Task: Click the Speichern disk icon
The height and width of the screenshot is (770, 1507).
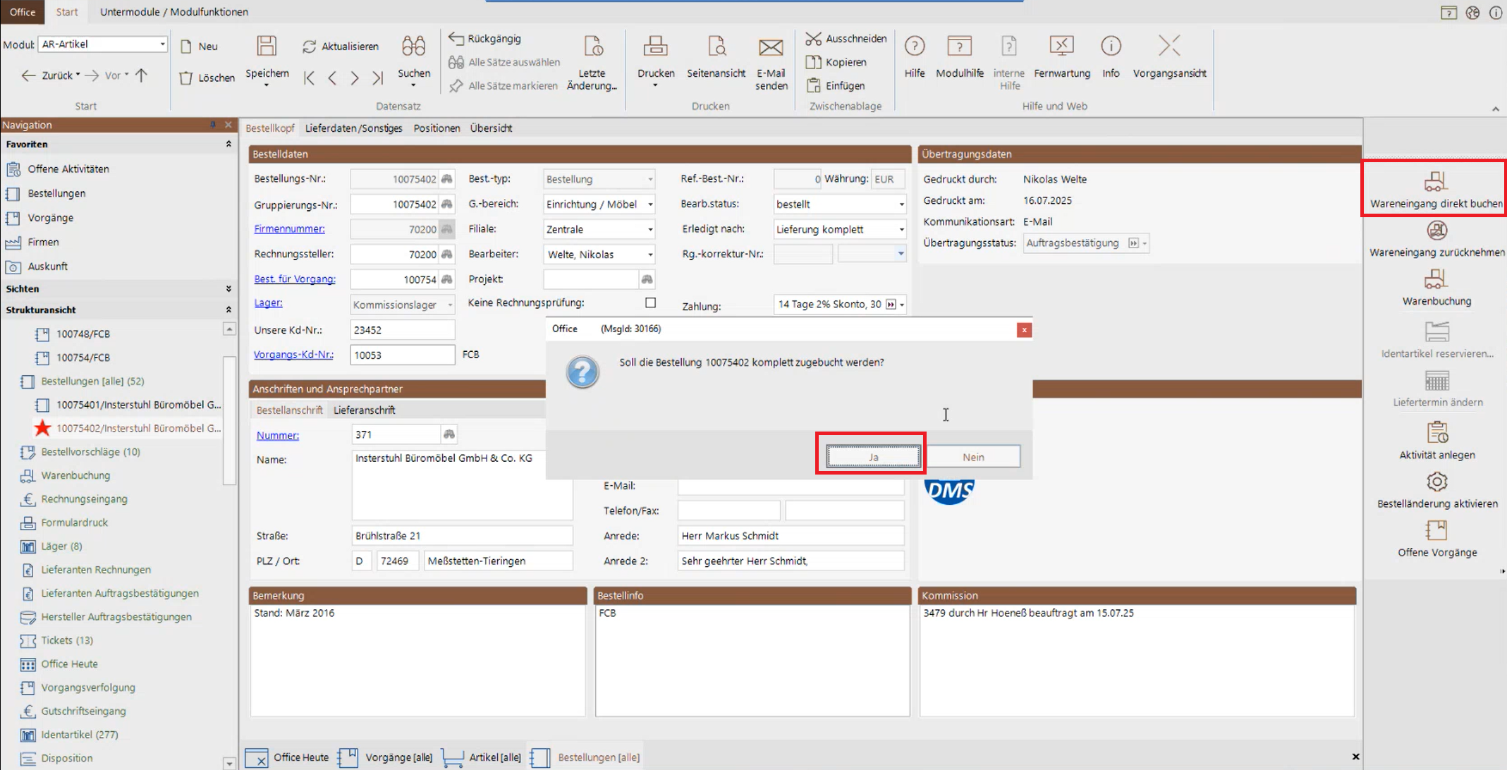Action: [267, 47]
